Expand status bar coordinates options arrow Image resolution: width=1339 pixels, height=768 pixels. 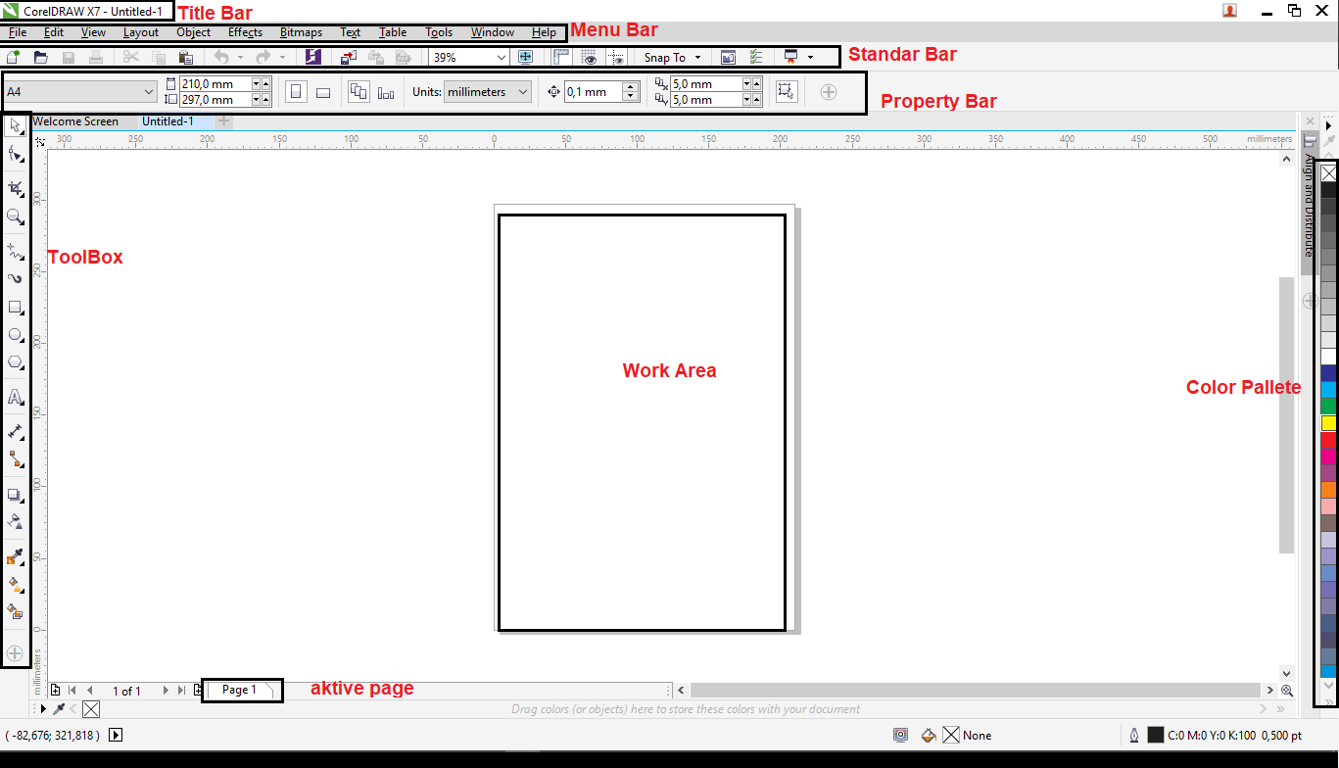pyautogui.click(x=116, y=735)
